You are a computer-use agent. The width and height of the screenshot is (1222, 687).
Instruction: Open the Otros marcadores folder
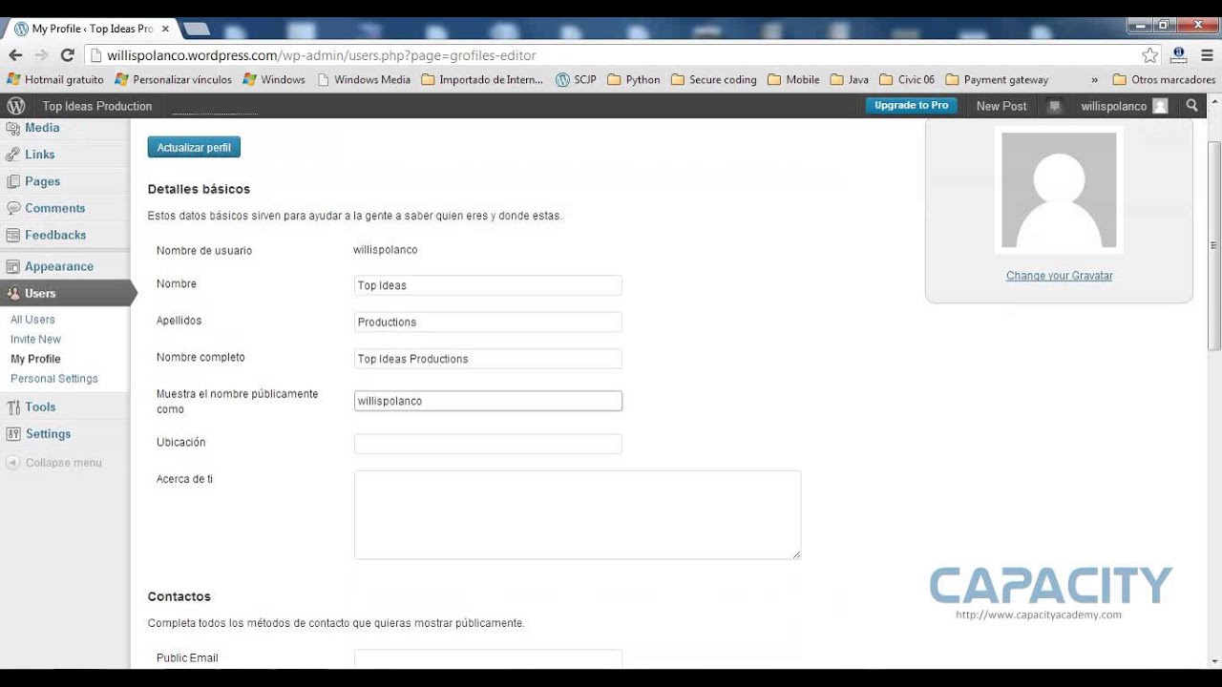pyautogui.click(x=1164, y=80)
